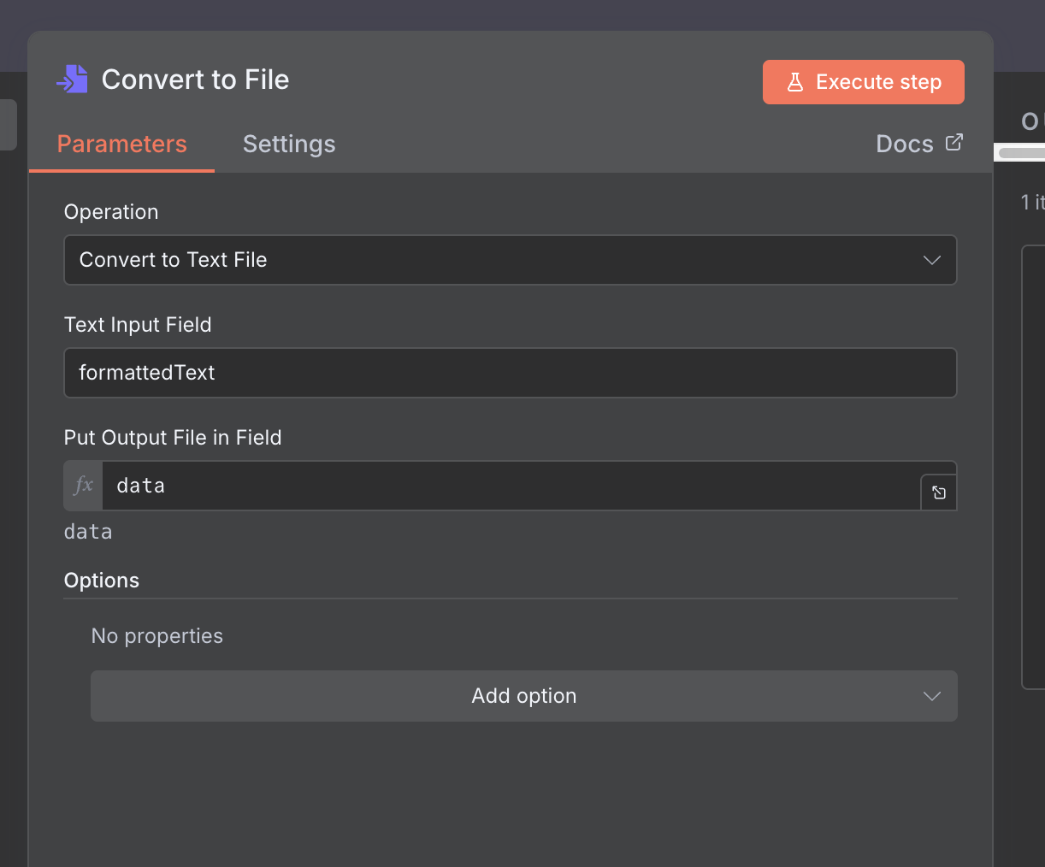The width and height of the screenshot is (1045, 867).
Task: Click the output panel item count text
Action: pos(1032,203)
